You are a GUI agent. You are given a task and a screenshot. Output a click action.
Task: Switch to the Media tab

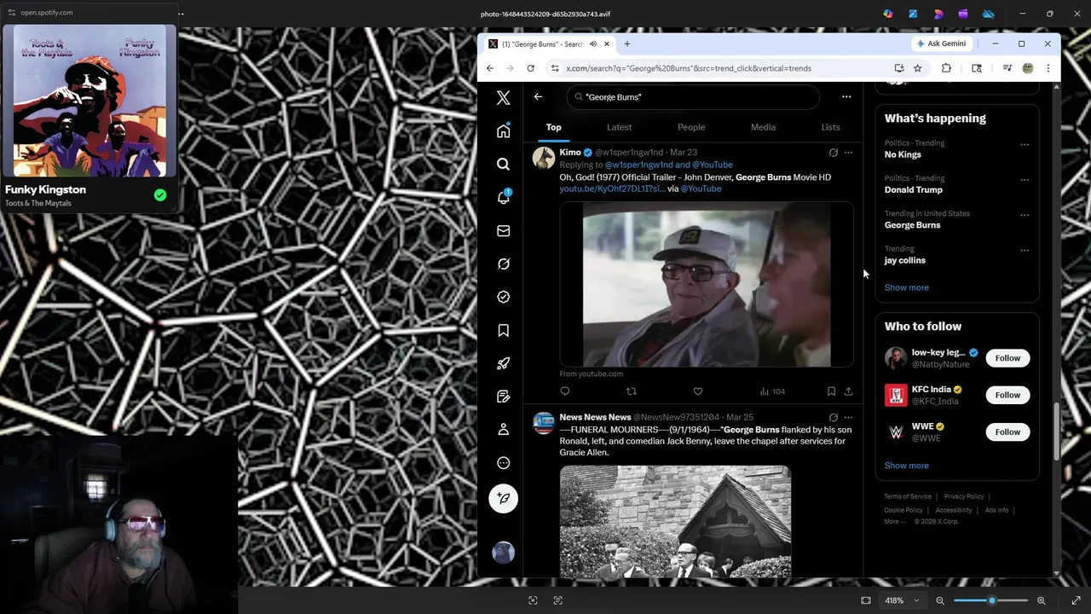pos(763,127)
